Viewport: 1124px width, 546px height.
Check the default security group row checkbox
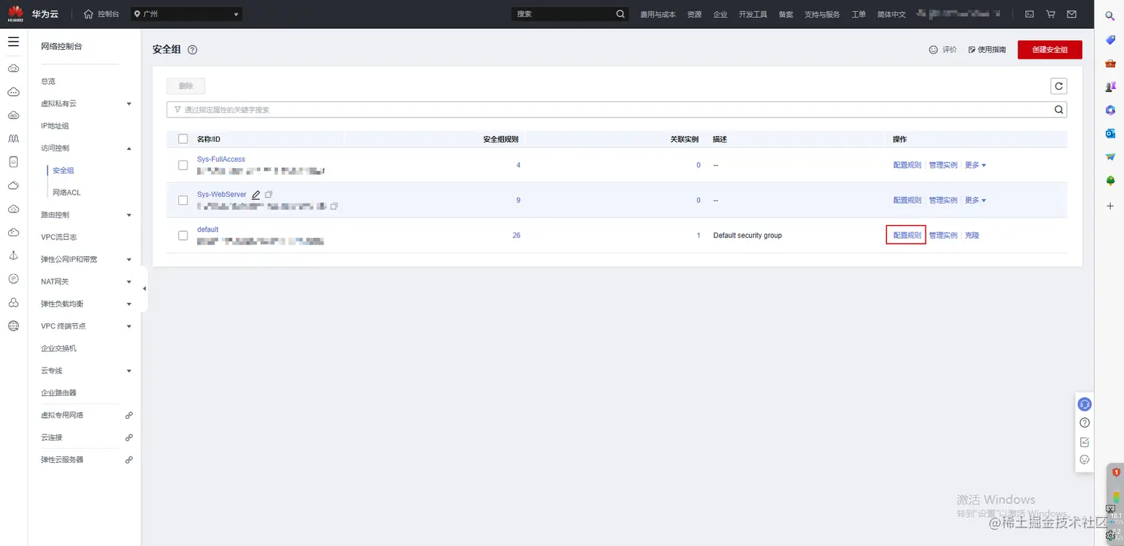[x=183, y=235]
